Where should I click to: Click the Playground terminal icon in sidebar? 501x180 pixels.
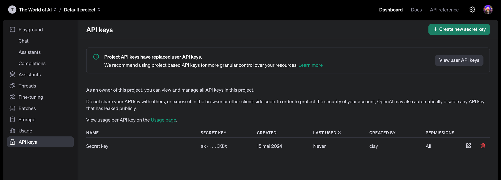tap(12, 30)
